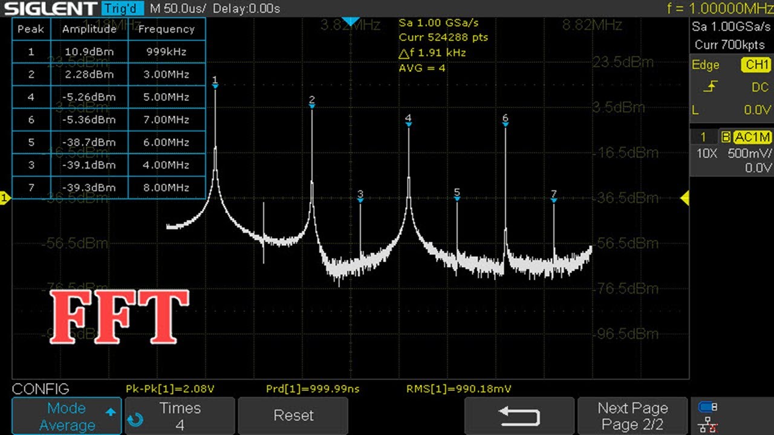Click the 6.00MHz frequency cell
This screenshot has height=435, width=774.
click(x=167, y=143)
